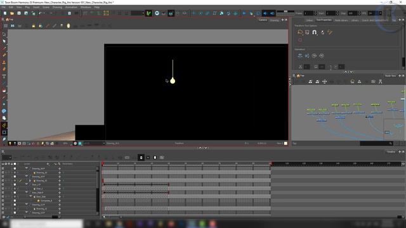
Task: Expand the Drawing_15 layer arrow
Action: tap(30, 180)
